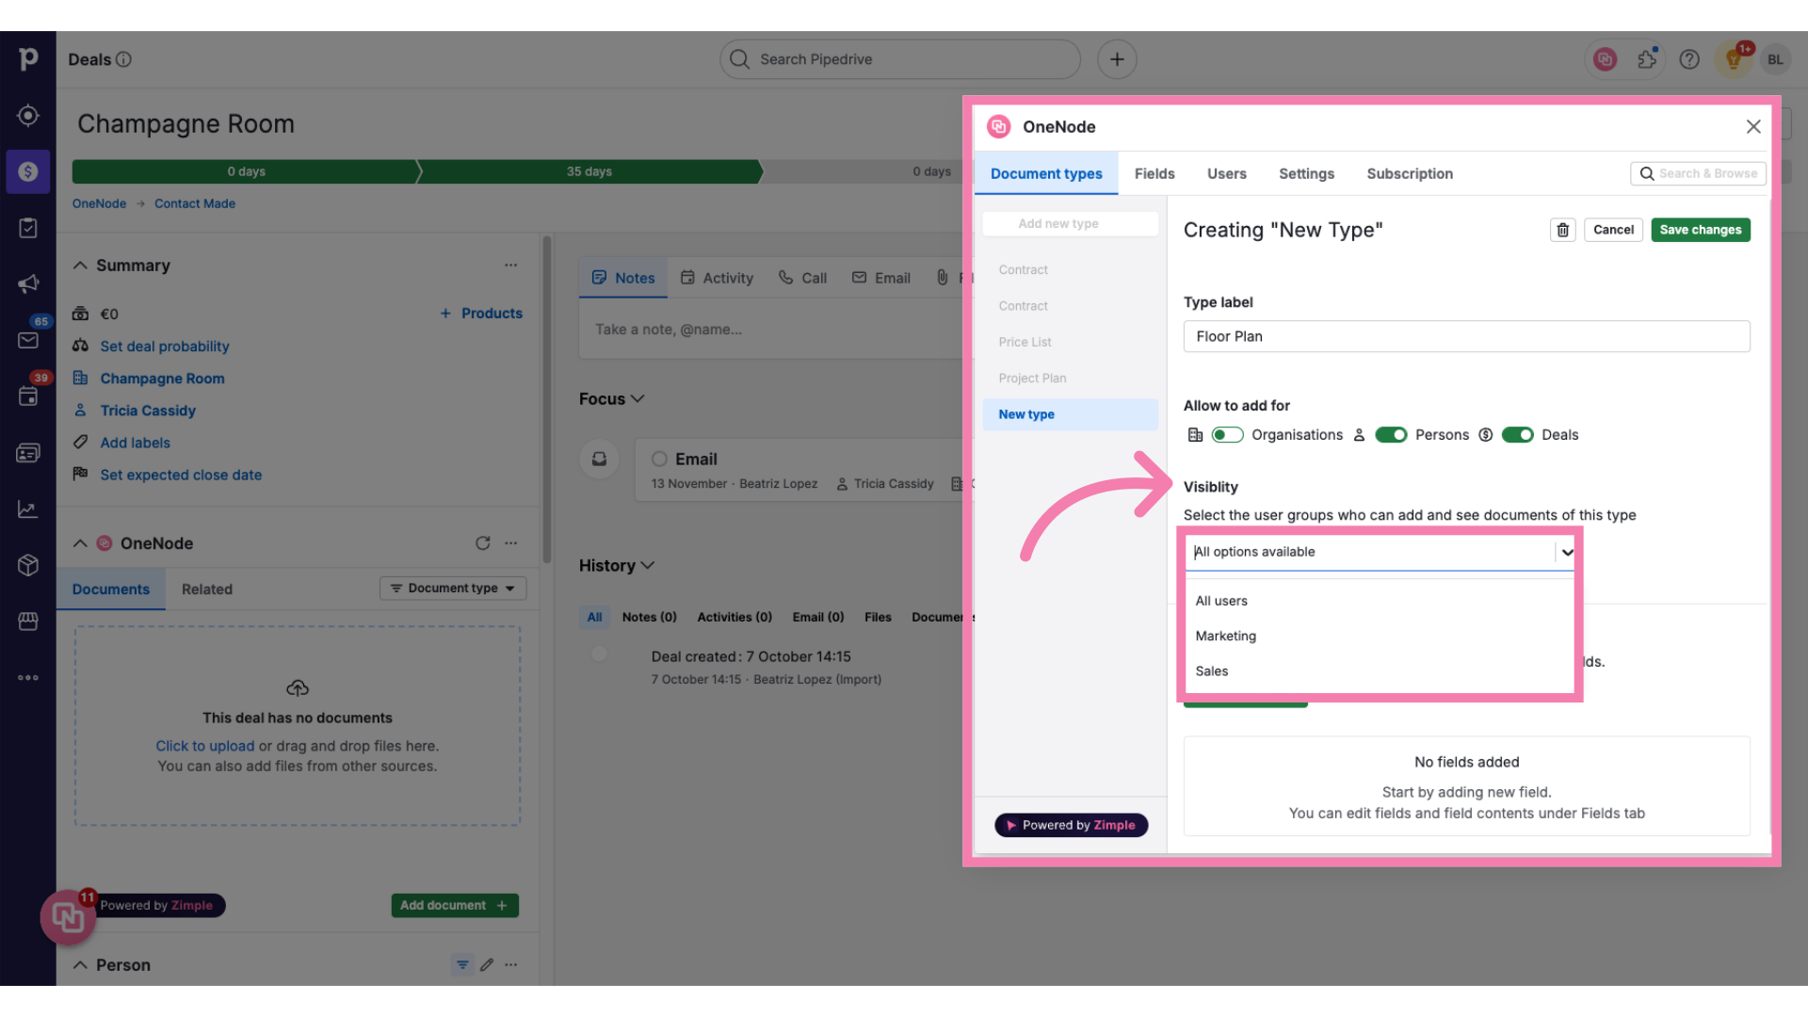
Task: Switch to Settings tab in OneNode
Action: click(1306, 174)
